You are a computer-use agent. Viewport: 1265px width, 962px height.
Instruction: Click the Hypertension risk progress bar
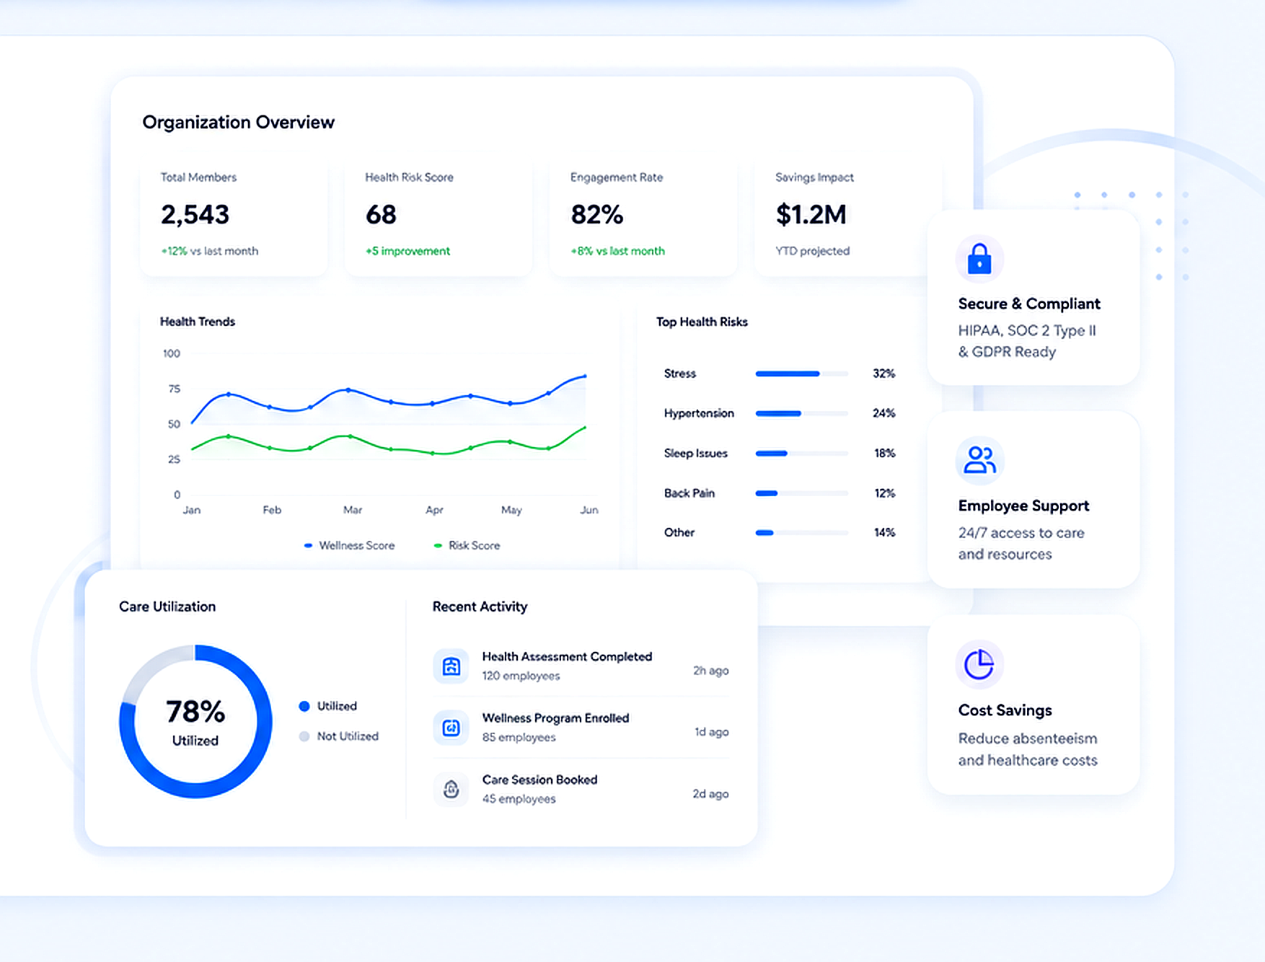[802, 413]
